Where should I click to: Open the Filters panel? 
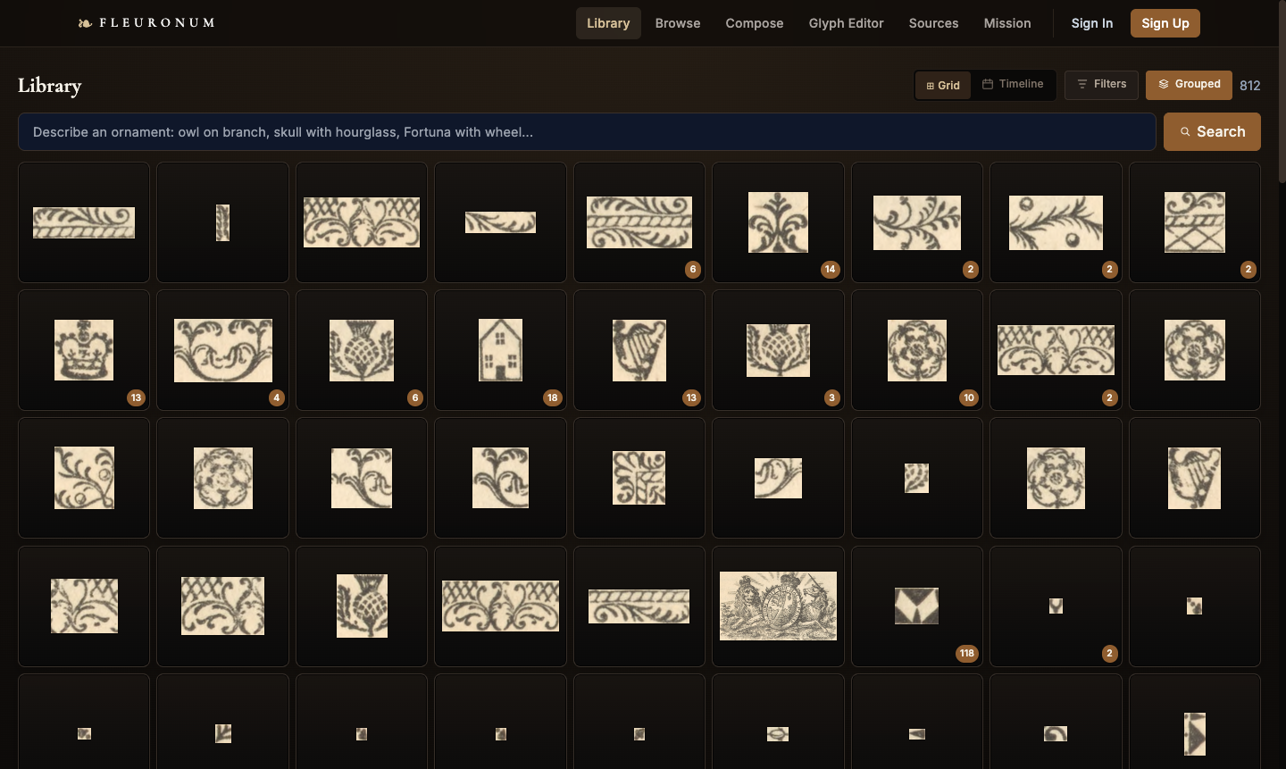click(1101, 84)
